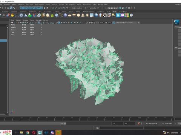Viewport: 181px width, 135px height.
Task: Click the flame icon on the shelf
Action: (12, 15)
